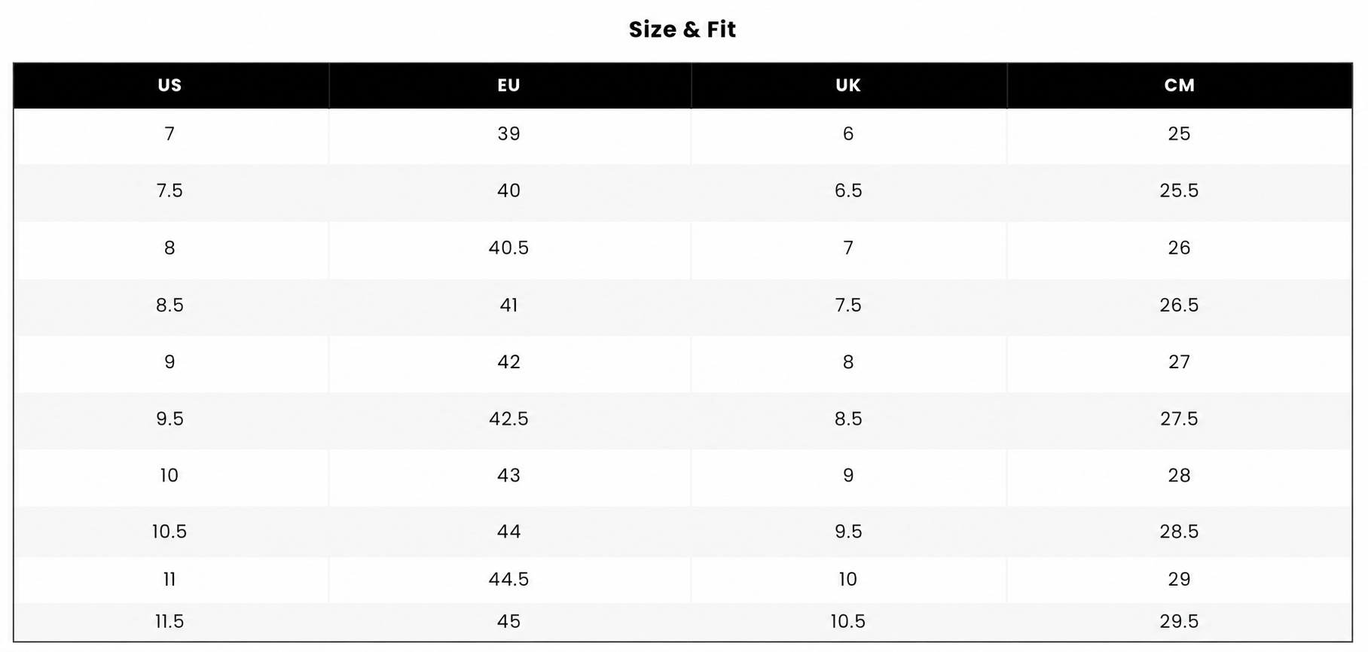Select UK size 9.5 cell
Viewport: 1368px width, 652px height.
(849, 532)
